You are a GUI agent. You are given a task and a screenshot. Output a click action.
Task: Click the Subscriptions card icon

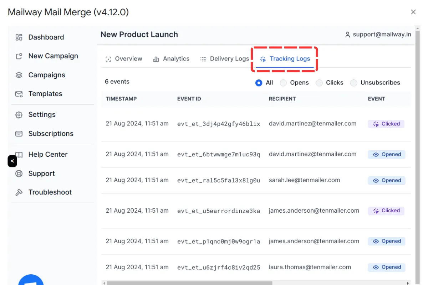click(x=19, y=134)
